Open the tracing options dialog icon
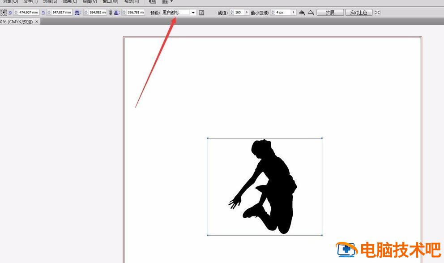The image size is (444, 263). (201, 13)
